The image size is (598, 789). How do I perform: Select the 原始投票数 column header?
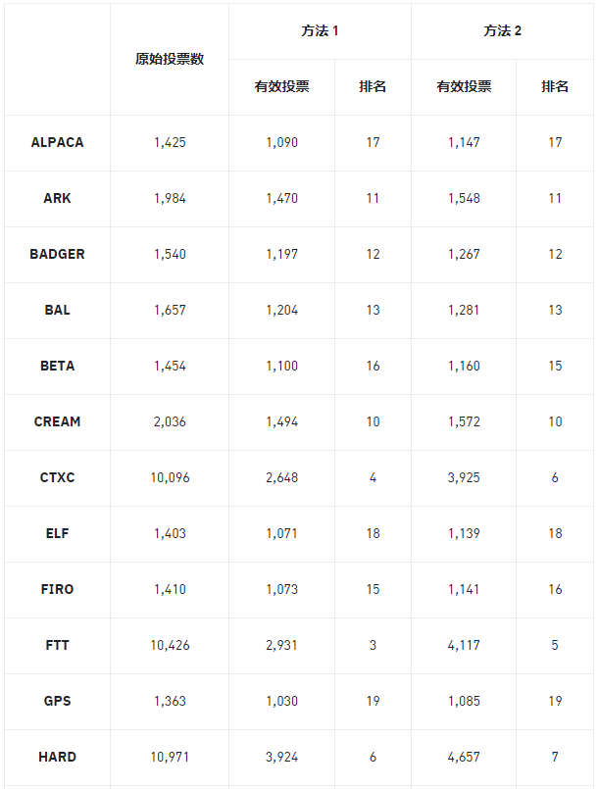point(170,59)
